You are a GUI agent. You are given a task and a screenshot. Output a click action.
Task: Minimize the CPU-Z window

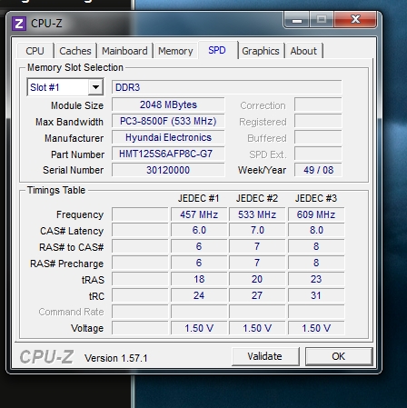pyautogui.click(x=297, y=20)
